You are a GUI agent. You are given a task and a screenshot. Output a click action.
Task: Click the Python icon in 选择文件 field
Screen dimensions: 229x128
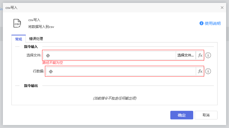click(48, 55)
